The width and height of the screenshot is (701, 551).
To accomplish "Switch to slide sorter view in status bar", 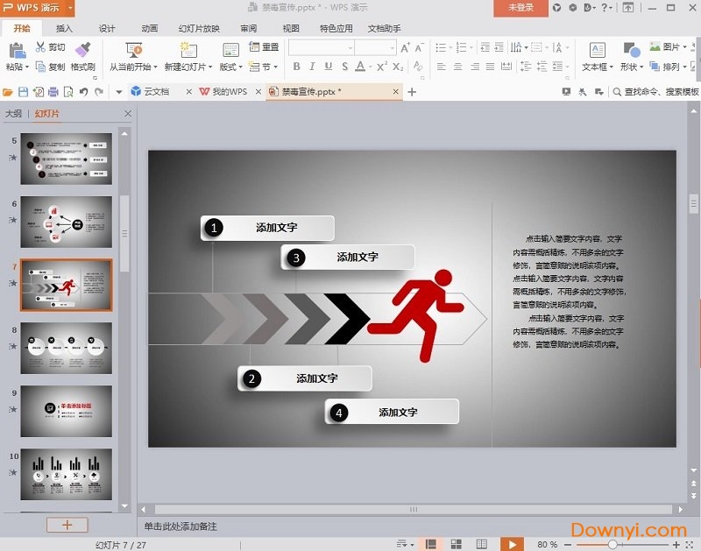I will 456,541.
